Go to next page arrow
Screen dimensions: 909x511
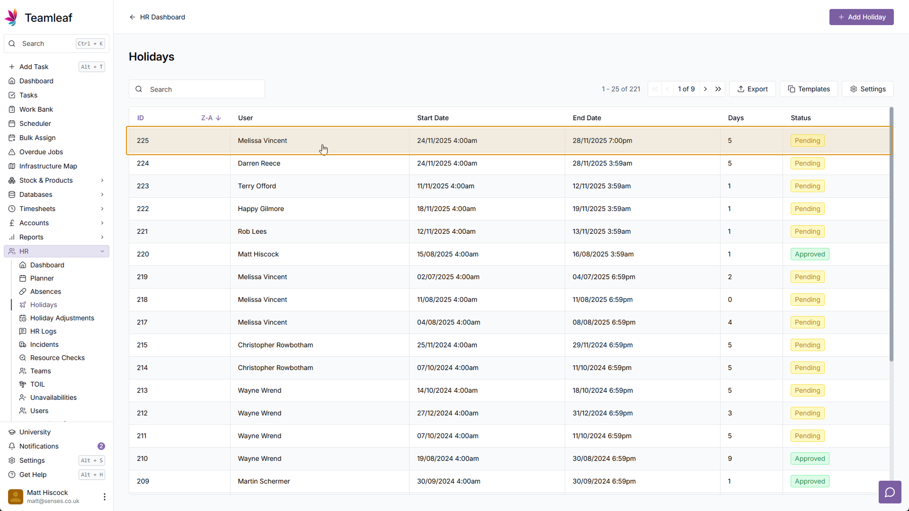pyautogui.click(x=705, y=89)
